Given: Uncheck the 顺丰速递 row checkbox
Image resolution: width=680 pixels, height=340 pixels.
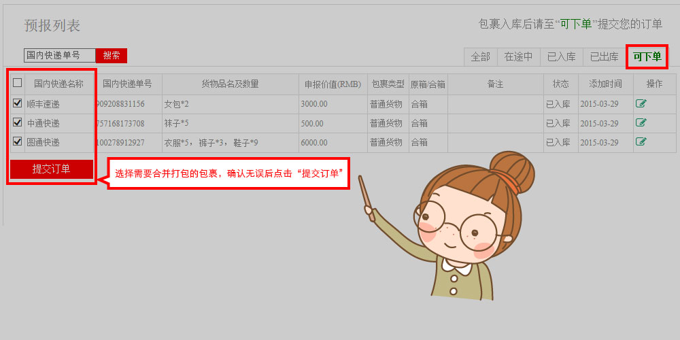Looking at the screenshot, I should [18, 103].
